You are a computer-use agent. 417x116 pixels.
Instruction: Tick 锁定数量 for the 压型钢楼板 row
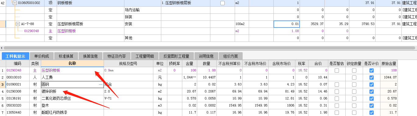tap(354, 71)
